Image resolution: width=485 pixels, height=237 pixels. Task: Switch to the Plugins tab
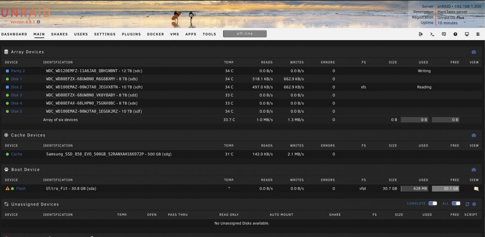click(131, 34)
